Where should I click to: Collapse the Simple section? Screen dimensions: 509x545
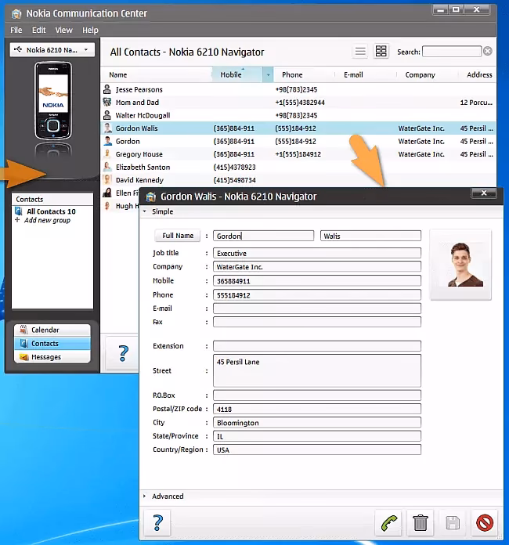click(145, 211)
